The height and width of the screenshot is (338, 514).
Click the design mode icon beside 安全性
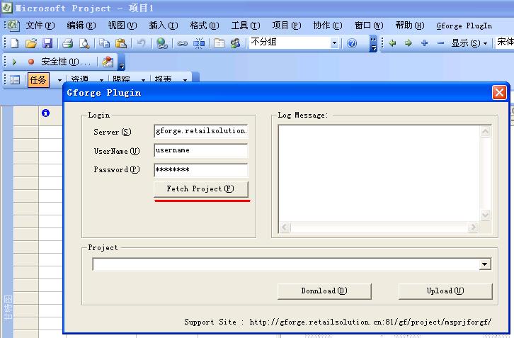pyautogui.click(x=108, y=62)
